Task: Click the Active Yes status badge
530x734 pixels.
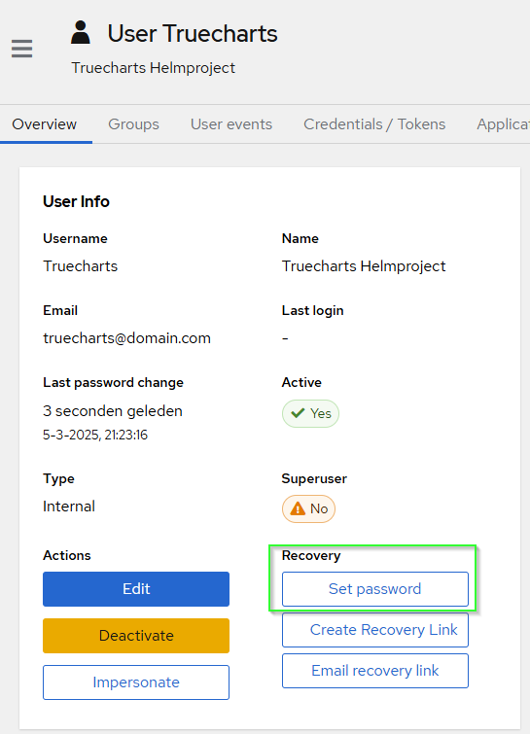Action: (x=310, y=413)
